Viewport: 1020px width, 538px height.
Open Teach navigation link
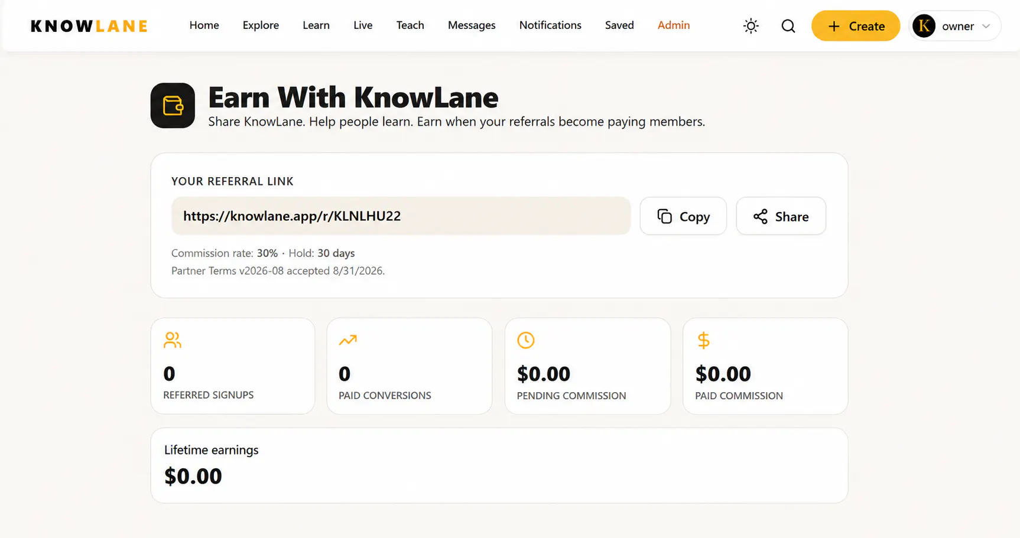coord(410,25)
